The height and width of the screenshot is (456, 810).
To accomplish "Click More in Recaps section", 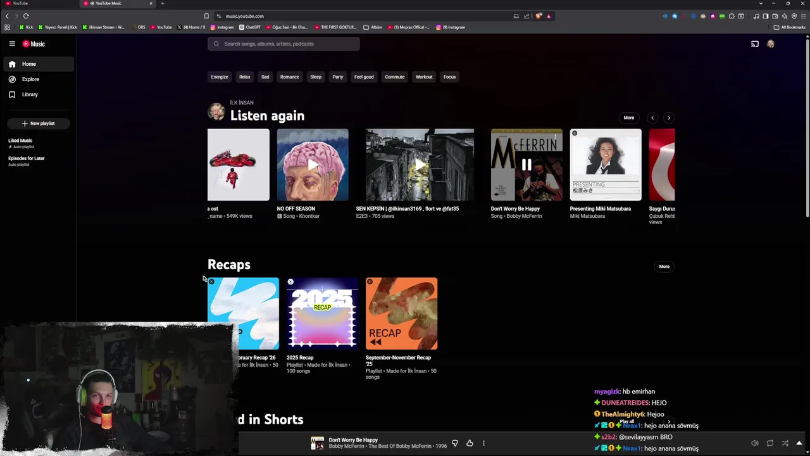I will click(x=664, y=267).
